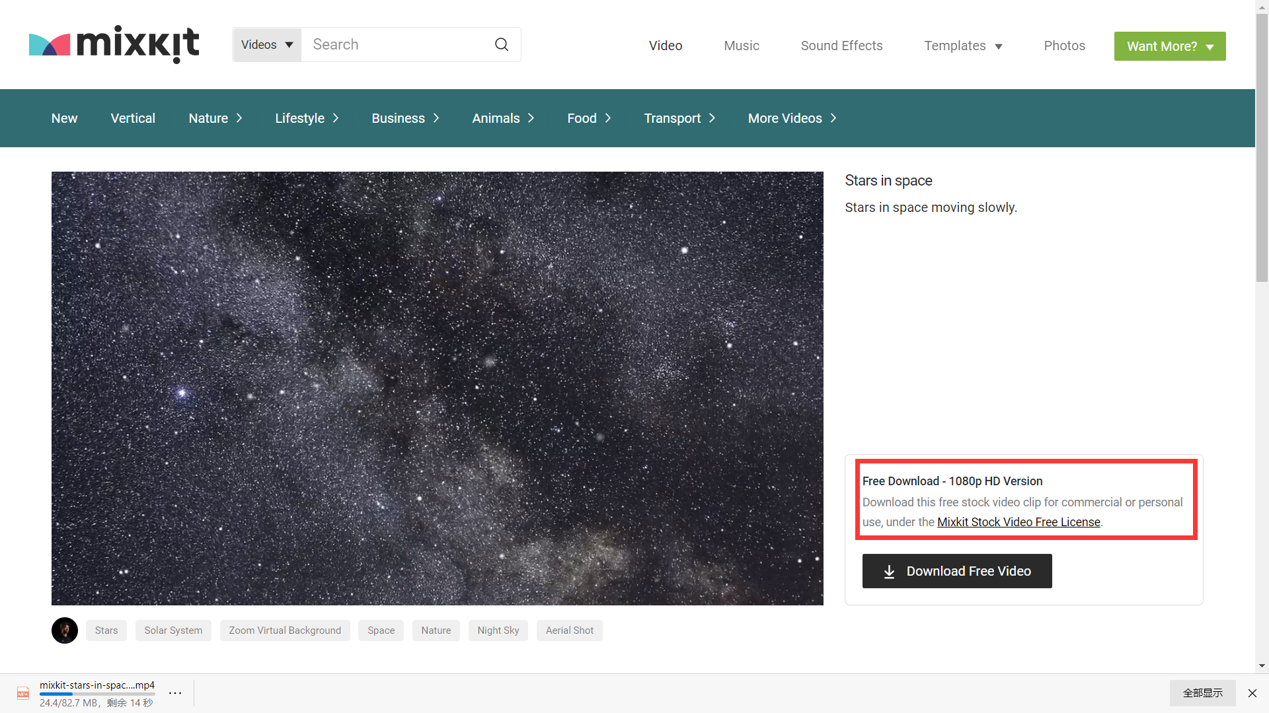This screenshot has width=1269, height=713.
Task: Toggle the Zoom Virtual Background tag filter
Action: tap(285, 630)
